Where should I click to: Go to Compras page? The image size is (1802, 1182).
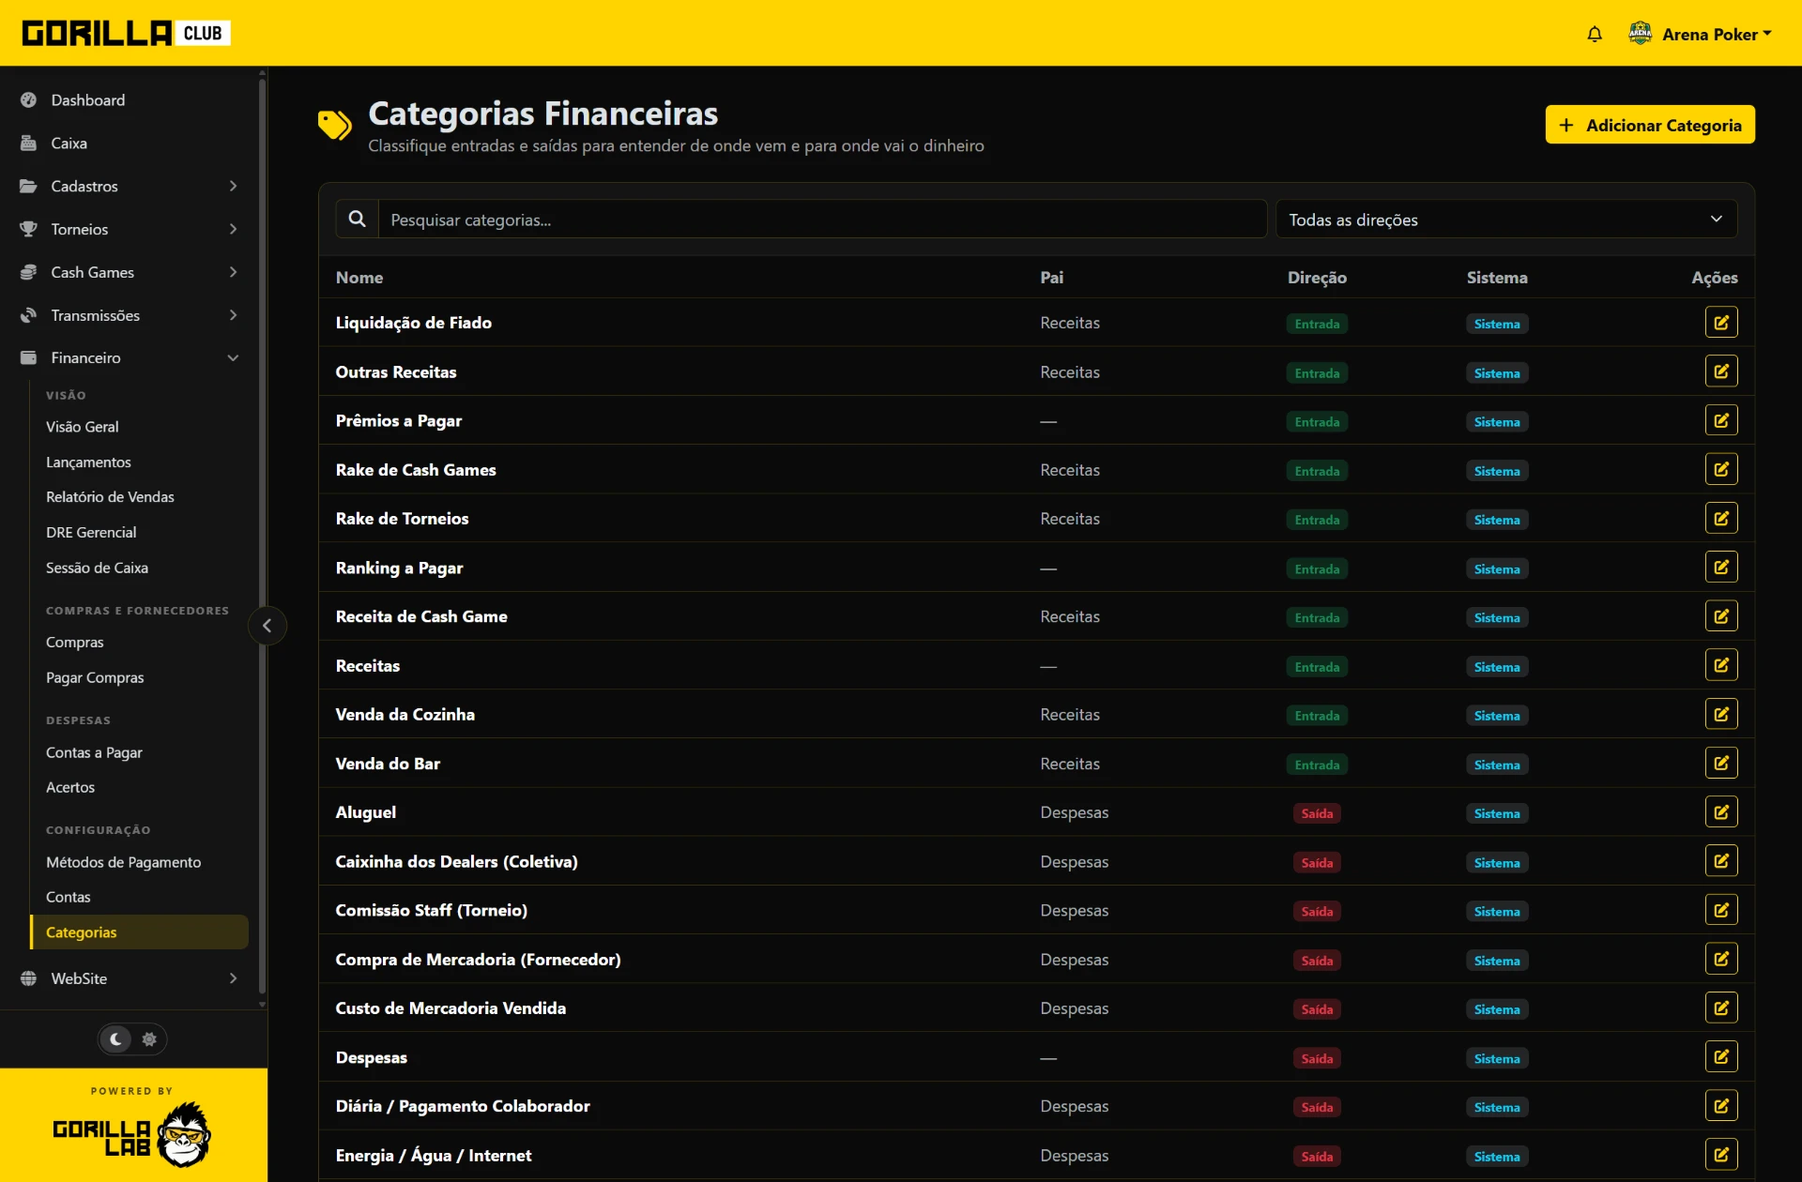click(75, 643)
